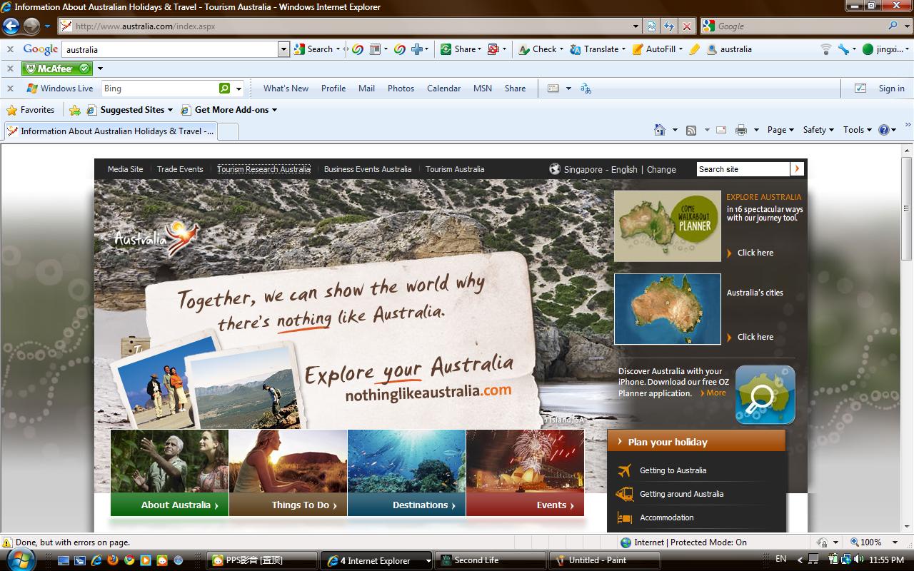Click the RSS feeds icon in command bar
Screen dimensions: 914x571
[690, 130]
